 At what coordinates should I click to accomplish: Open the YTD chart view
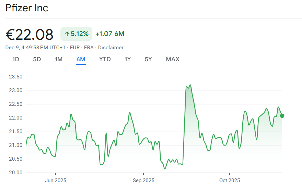[105, 59]
